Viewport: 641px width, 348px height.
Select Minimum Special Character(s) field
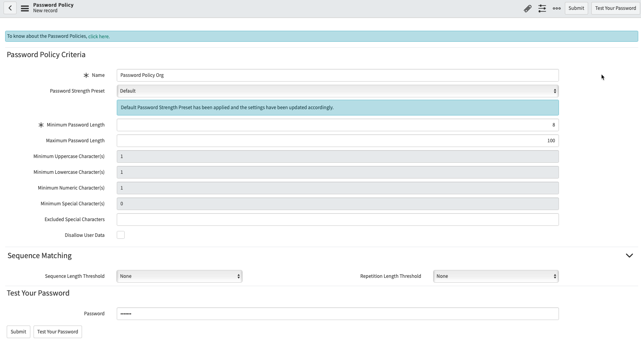pyautogui.click(x=338, y=204)
